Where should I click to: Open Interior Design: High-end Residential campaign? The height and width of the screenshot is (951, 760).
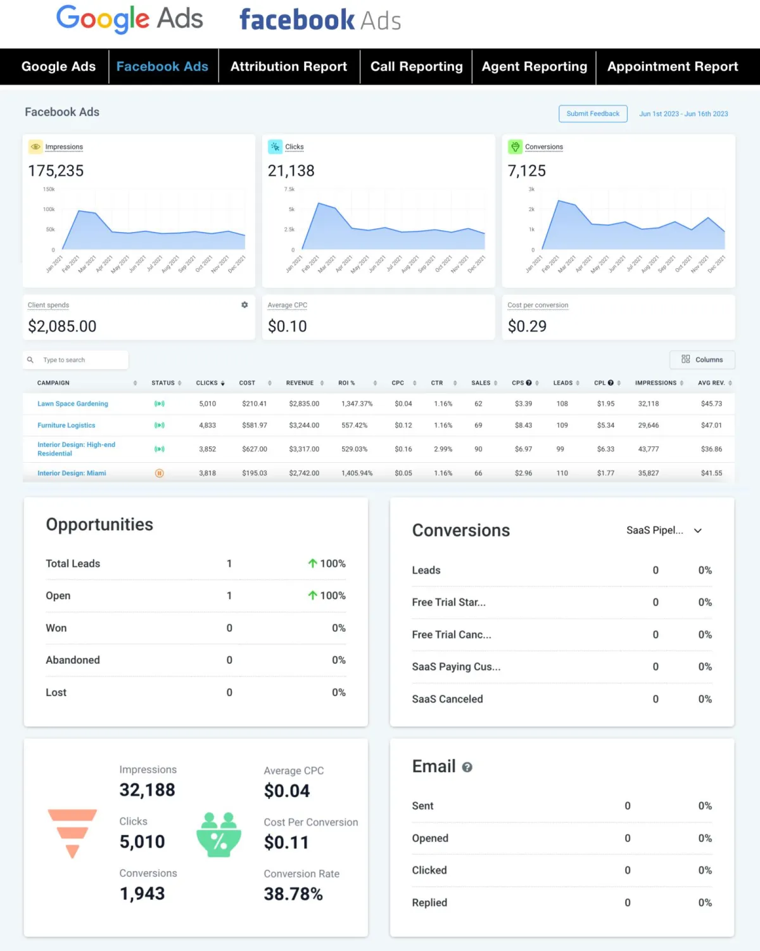[76, 449]
